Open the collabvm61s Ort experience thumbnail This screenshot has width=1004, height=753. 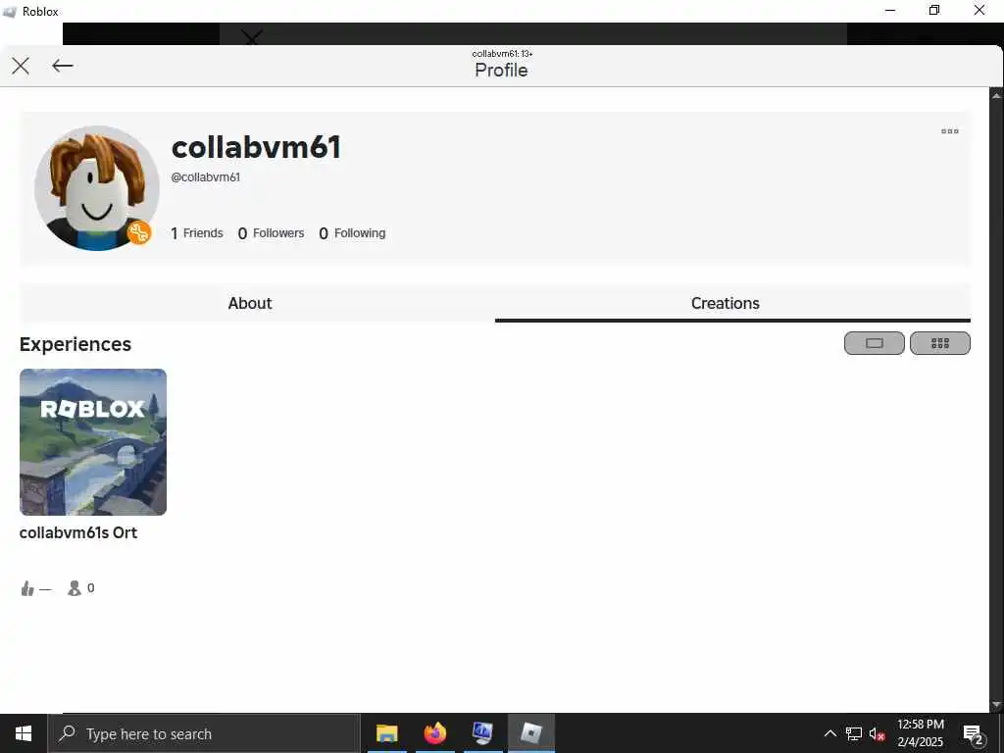93,442
